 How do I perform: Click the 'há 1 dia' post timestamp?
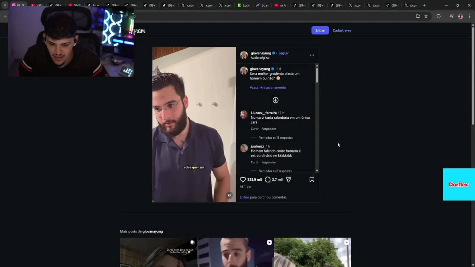click(245, 187)
